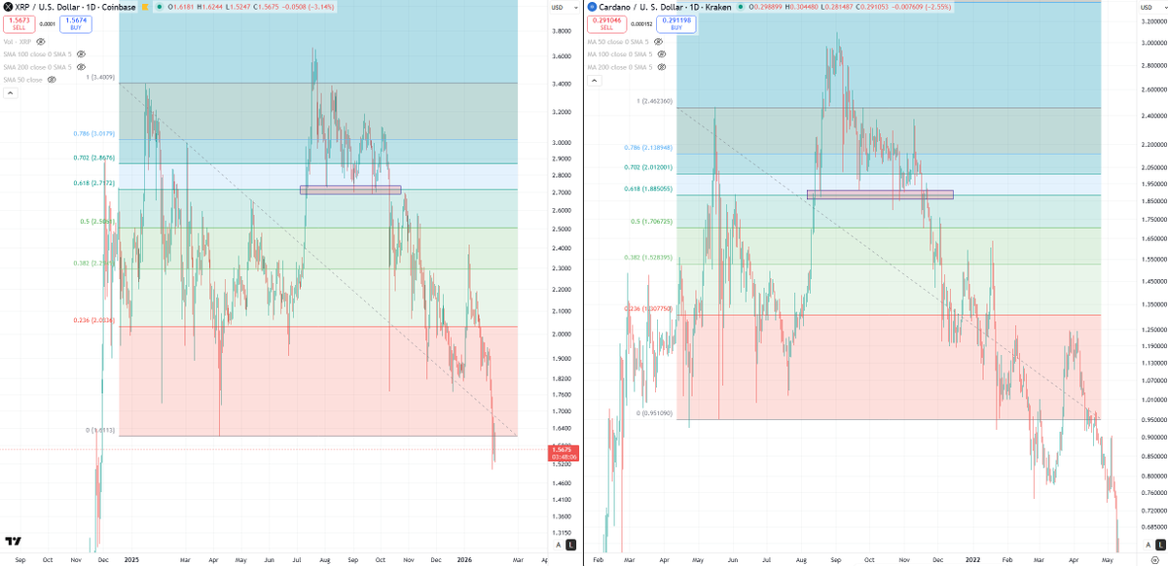Image resolution: width=1168 pixels, height=566 pixels.
Task: Click the '1 (2.462360)' Fib label
Action: tap(654, 101)
